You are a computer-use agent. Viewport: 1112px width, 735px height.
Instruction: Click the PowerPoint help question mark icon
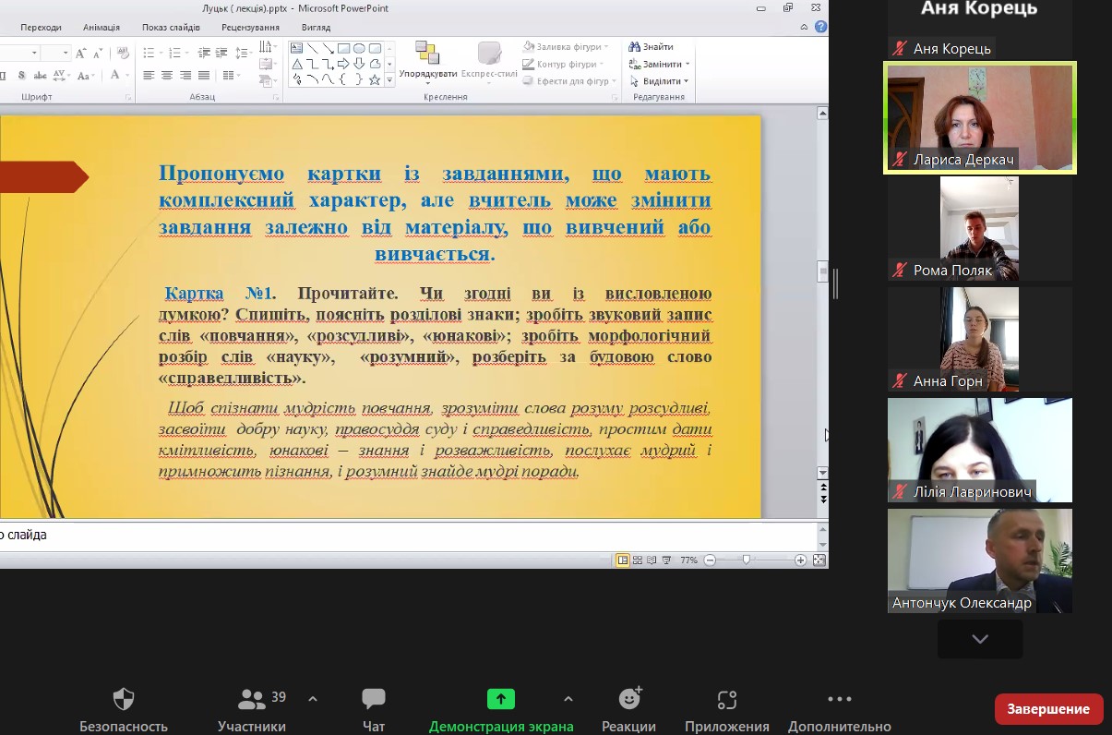click(820, 27)
